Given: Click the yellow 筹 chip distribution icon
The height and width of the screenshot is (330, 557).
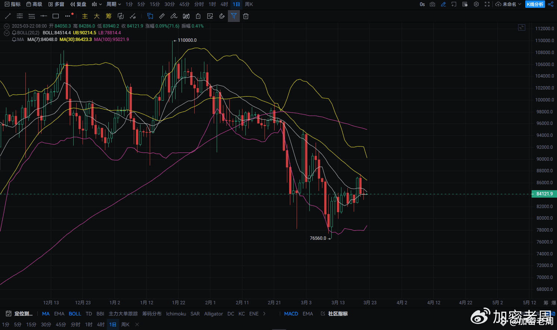Looking at the screenshot, I should [x=109, y=16].
